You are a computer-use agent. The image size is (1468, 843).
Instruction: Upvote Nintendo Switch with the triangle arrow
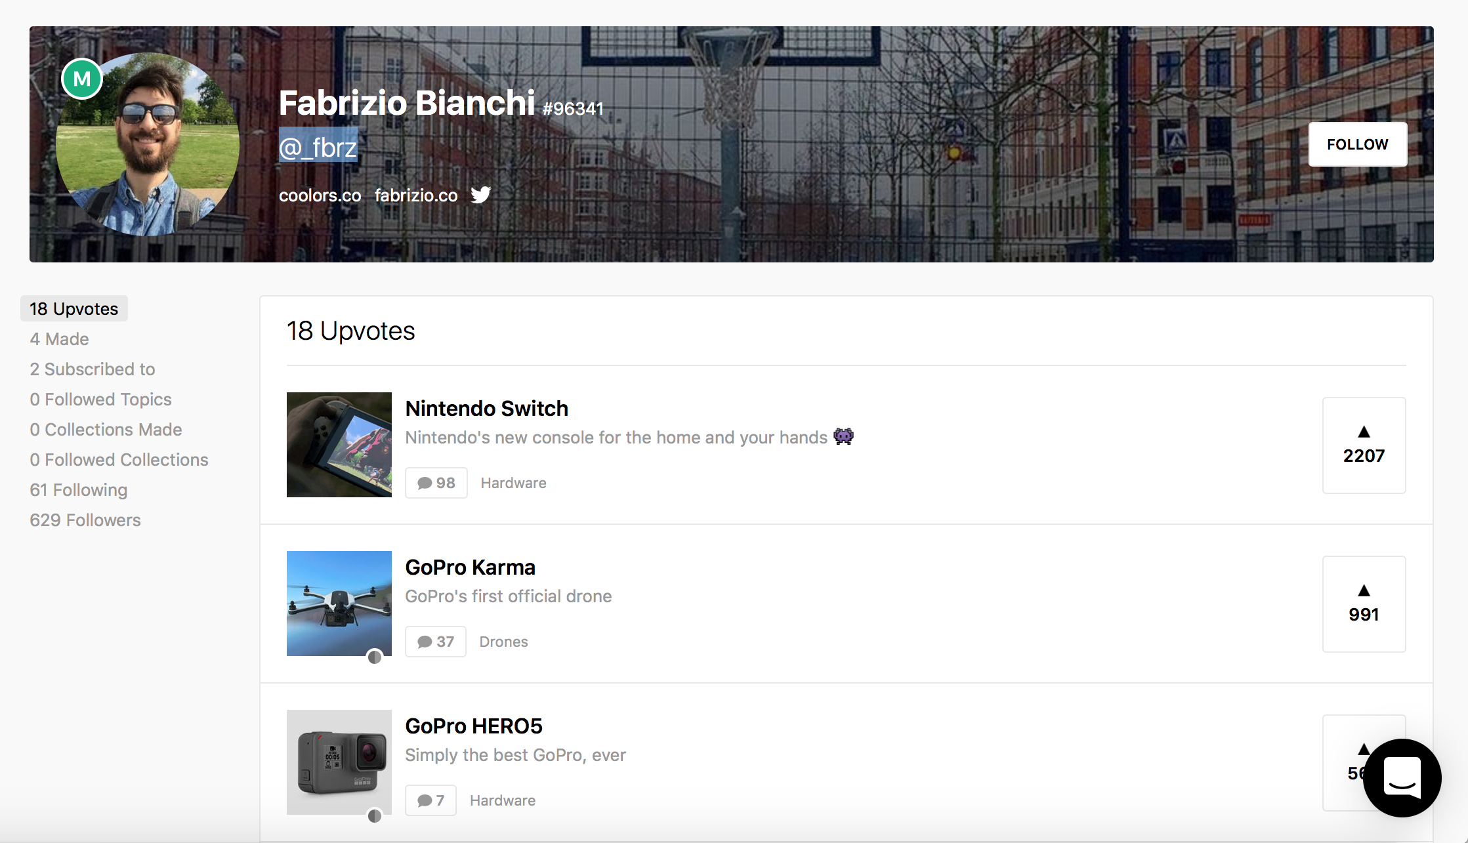[x=1364, y=432]
